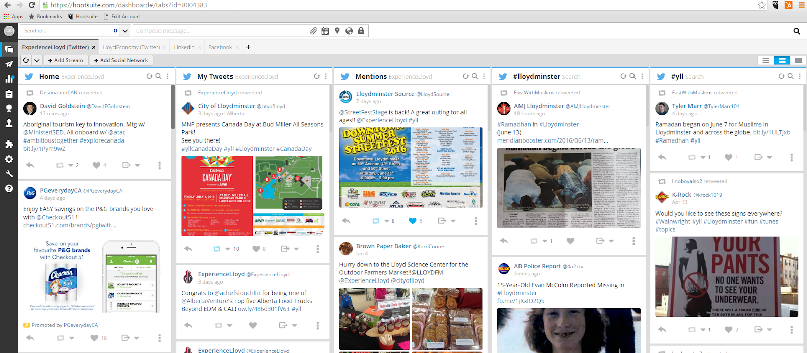Open the Contacts person icon in sidebar

coord(9,123)
